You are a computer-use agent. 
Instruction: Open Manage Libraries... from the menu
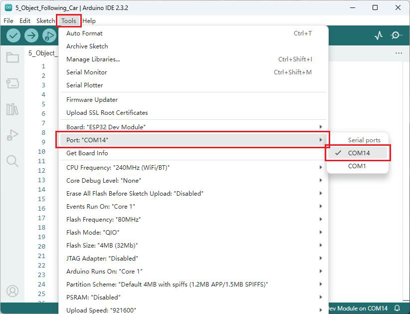coord(193,59)
